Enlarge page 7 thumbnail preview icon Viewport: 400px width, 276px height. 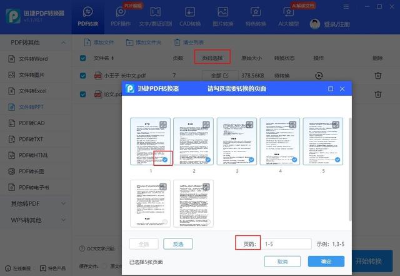[206, 187]
